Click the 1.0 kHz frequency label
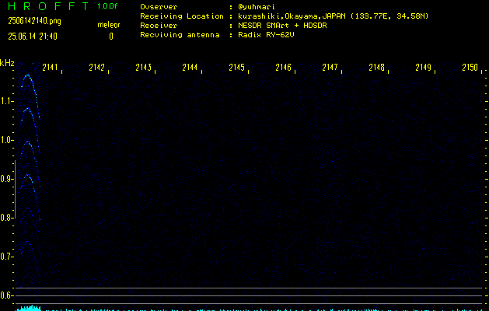The image size is (489, 311). tap(5, 140)
